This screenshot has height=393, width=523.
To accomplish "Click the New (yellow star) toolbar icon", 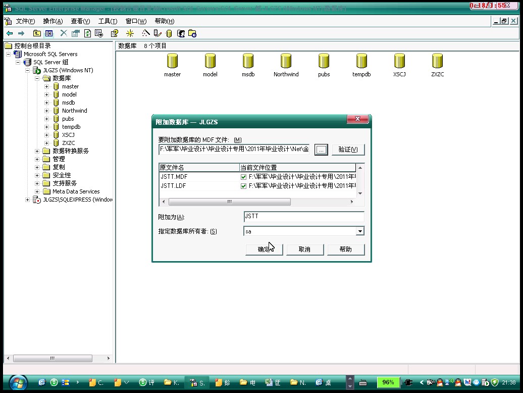I will coord(130,33).
